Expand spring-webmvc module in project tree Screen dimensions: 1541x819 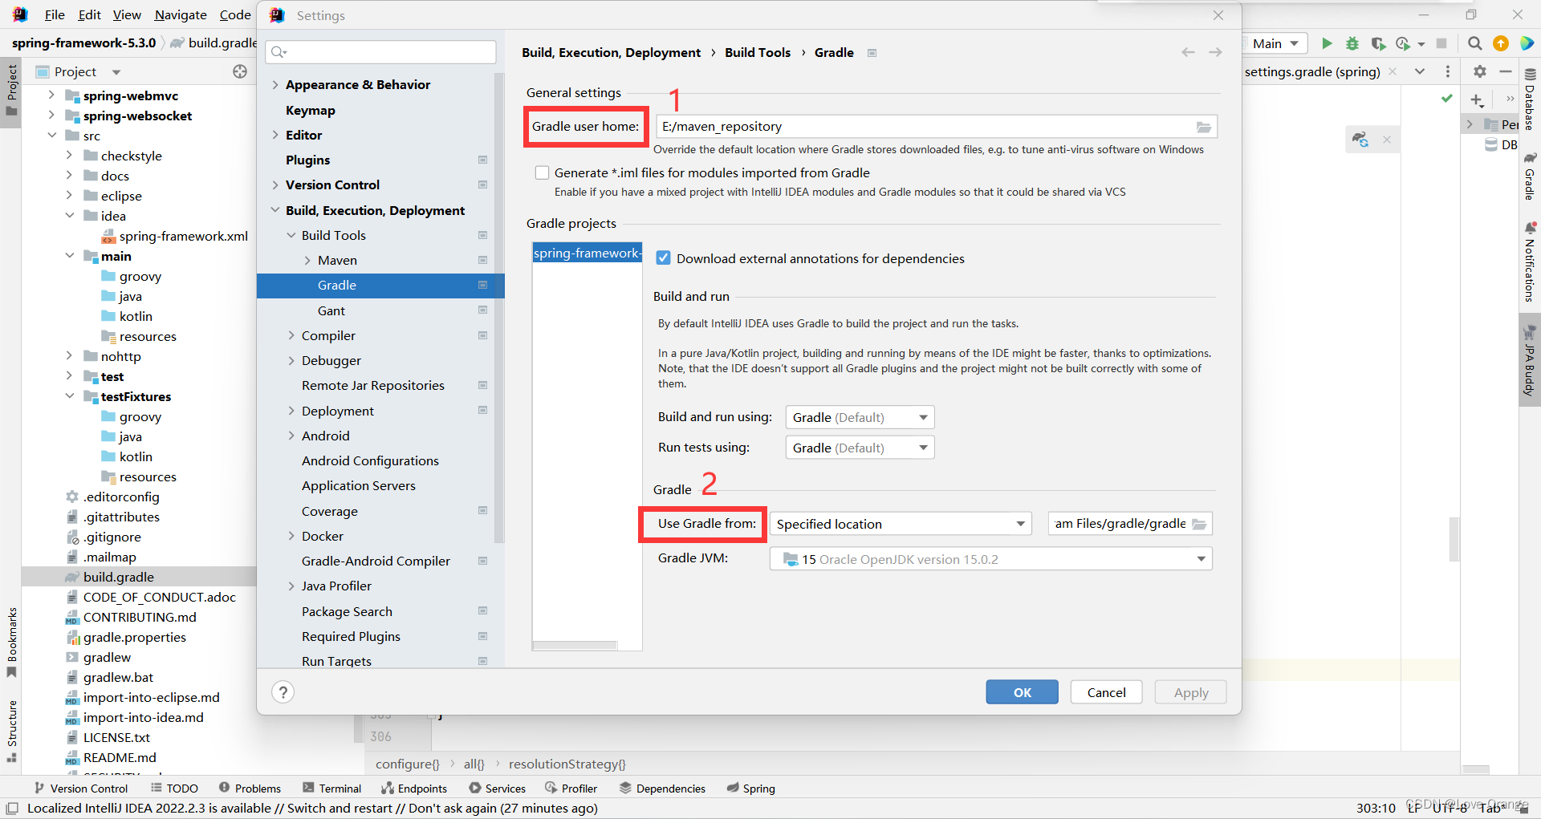[51, 95]
